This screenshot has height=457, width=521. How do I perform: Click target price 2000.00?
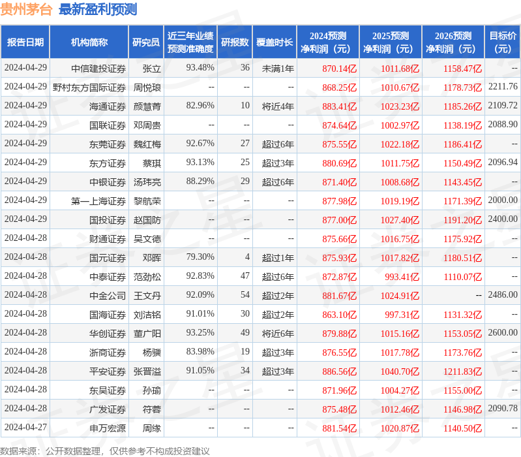pyautogui.click(x=503, y=200)
